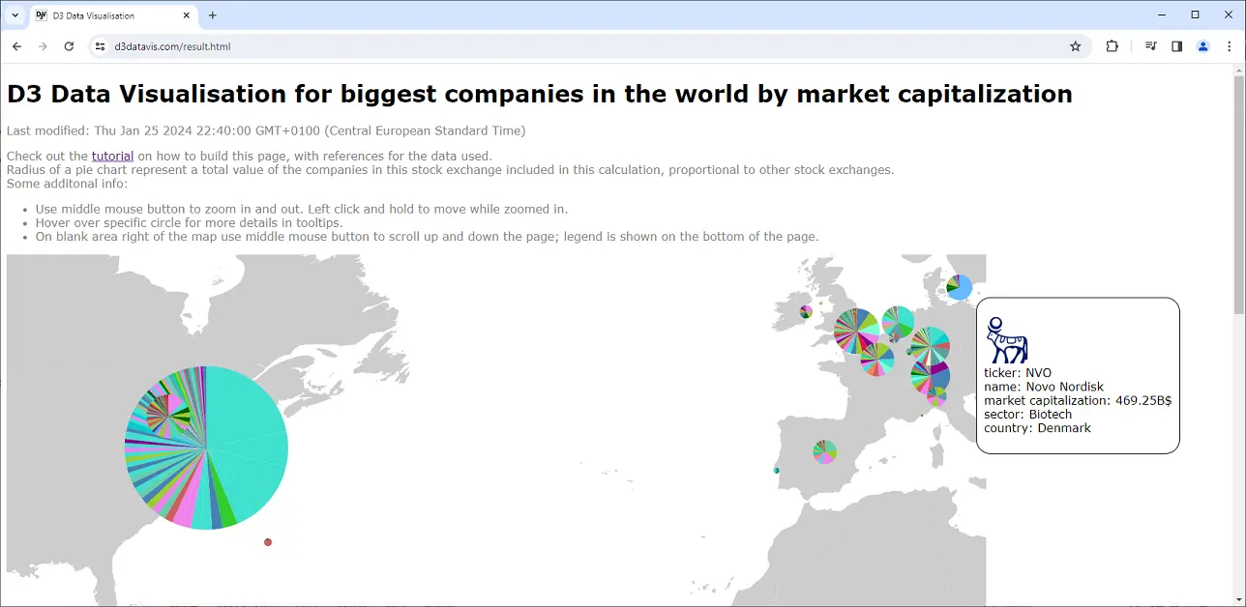Expand the tab search chevron
The width and height of the screenshot is (1246, 607).
[x=15, y=15]
